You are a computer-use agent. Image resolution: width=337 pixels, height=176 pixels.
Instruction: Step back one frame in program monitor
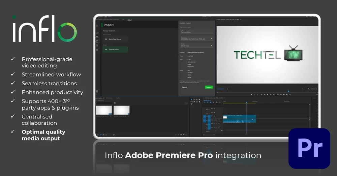[x=265, y=94]
